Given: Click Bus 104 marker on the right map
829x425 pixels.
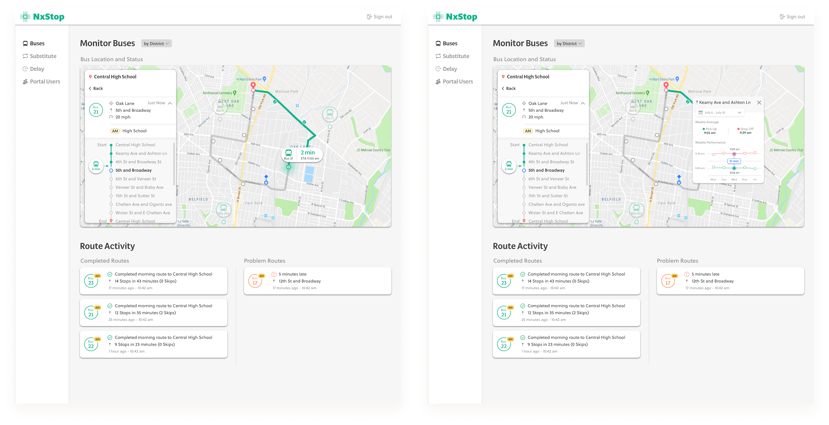Looking at the screenshot, I should tap(636, 209).
